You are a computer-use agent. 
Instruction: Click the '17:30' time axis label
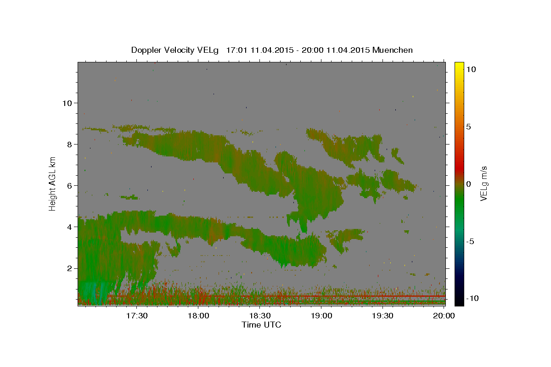pyautogui.click(x=137, y=316)
